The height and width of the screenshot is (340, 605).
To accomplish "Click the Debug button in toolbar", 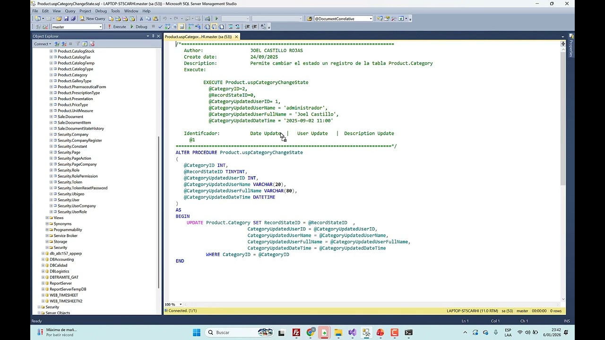I will (138, 27).
